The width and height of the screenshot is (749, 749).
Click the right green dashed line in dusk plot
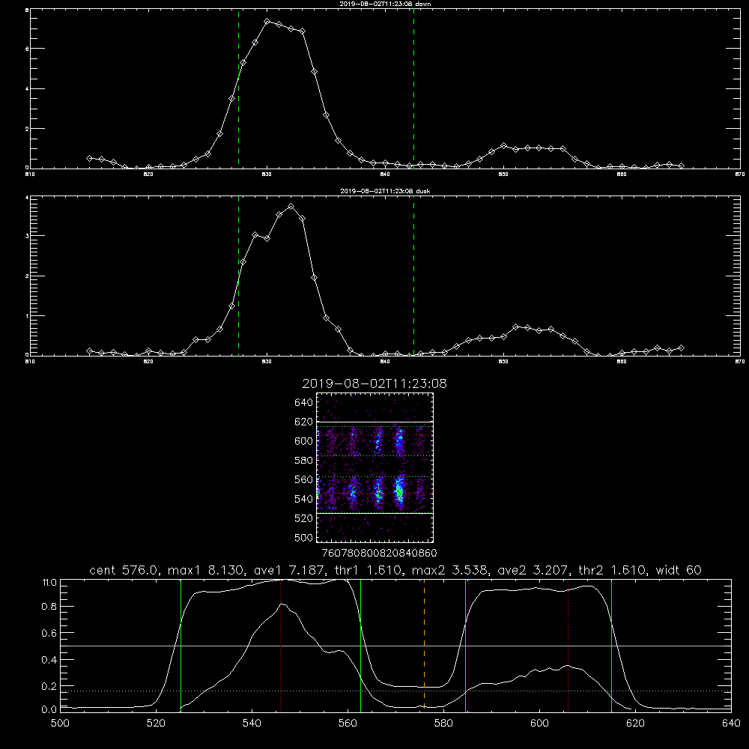(413, 276)
